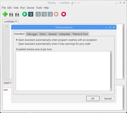Confirm options with the OK button

tap(93, 99)
